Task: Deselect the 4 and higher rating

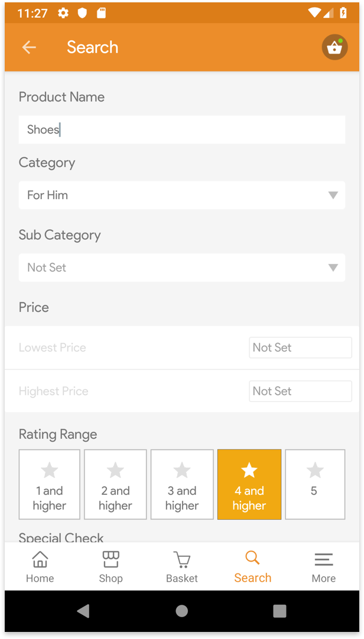Action: tap(249, 484)
